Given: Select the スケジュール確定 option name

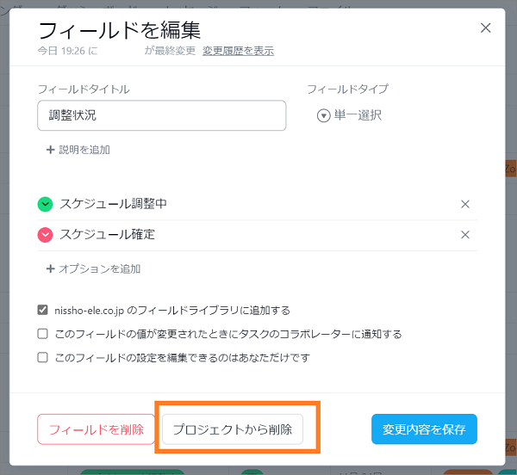Looking at the screenshot, I should (x=107, y=234).
